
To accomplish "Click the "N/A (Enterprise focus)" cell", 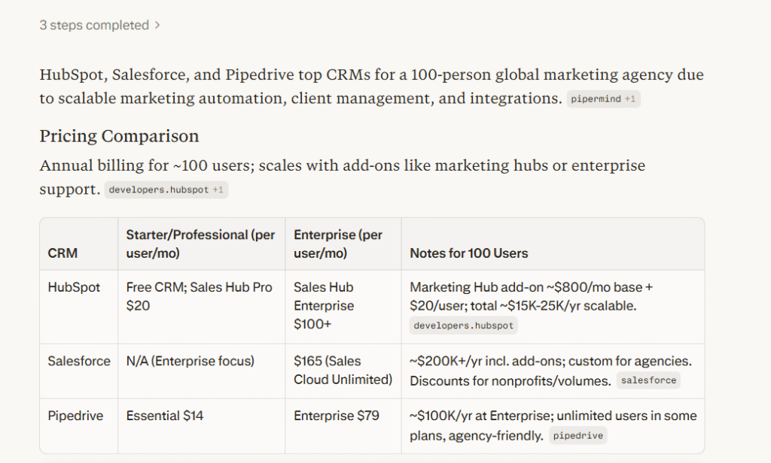I will 190,361.
